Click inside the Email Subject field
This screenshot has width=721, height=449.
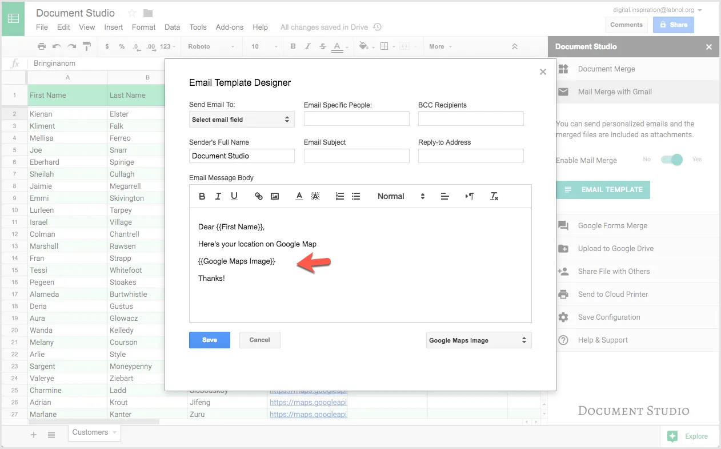356,156
